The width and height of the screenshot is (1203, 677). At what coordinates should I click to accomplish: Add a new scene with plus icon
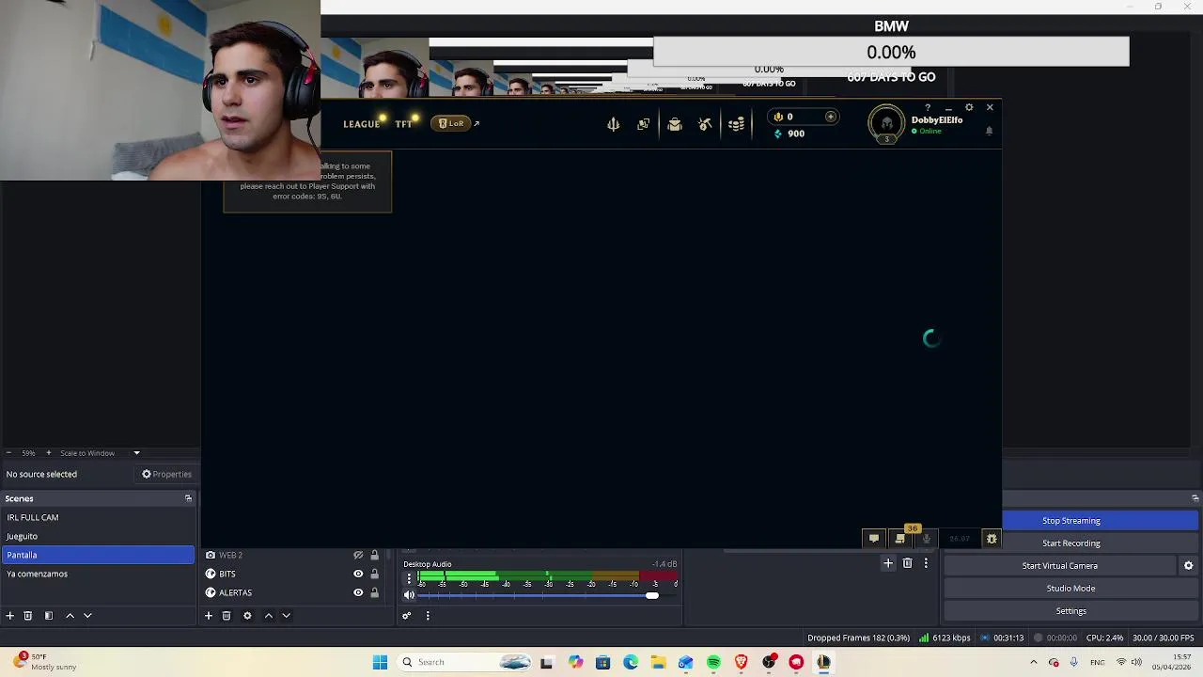pos(10,616)
